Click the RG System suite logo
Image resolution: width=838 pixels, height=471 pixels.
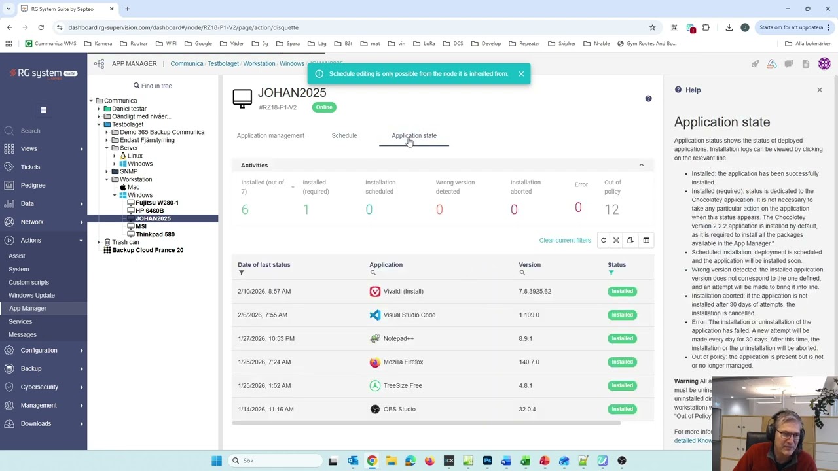point(43,73)
